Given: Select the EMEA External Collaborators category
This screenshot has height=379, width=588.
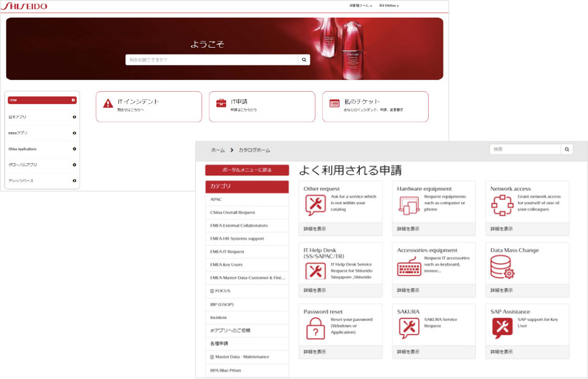Looking at the screenshot, I should 247,226.
